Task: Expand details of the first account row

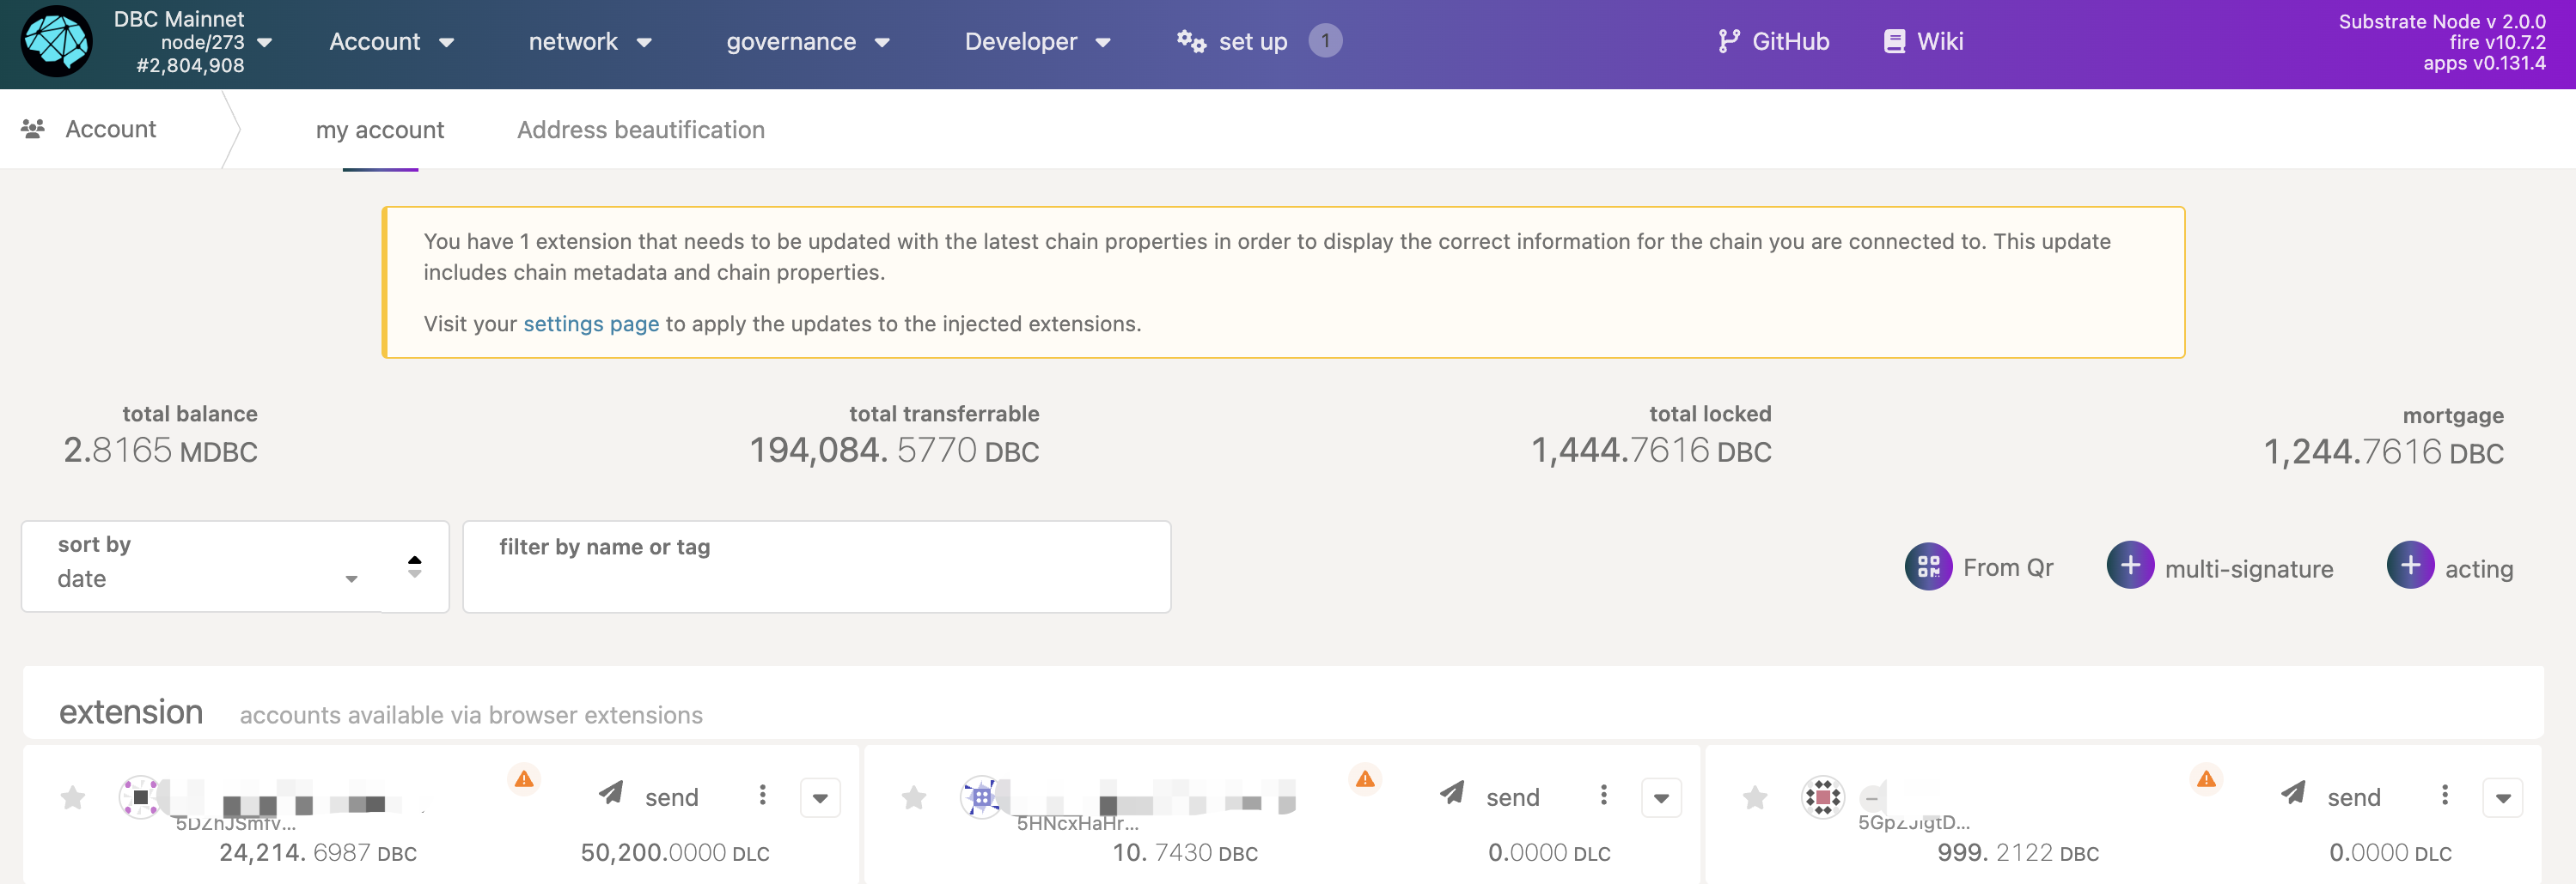Action: [820, 798]
